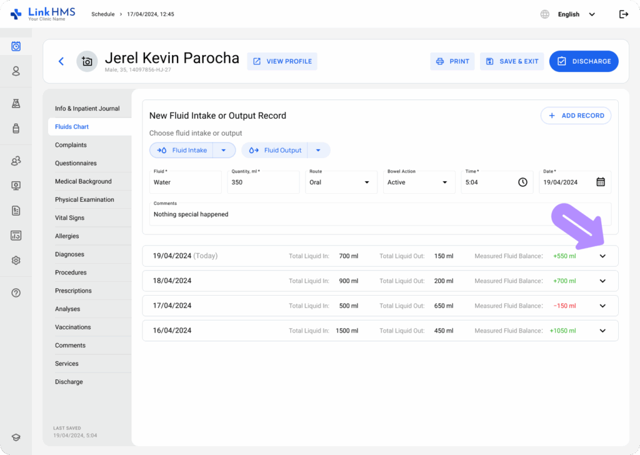This screenshot has width=640, height=455.
Task: Go back using the left arrow icon
Action: [61, 61]
